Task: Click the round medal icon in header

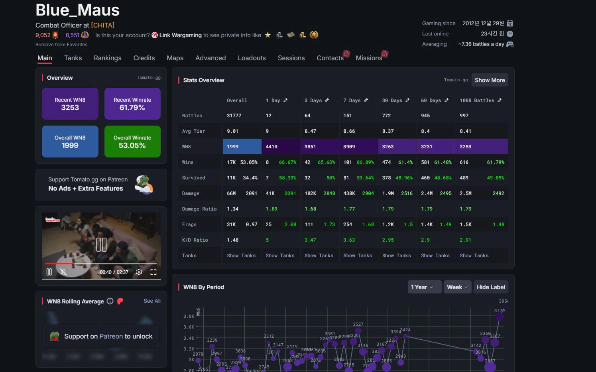Action: 314,35
